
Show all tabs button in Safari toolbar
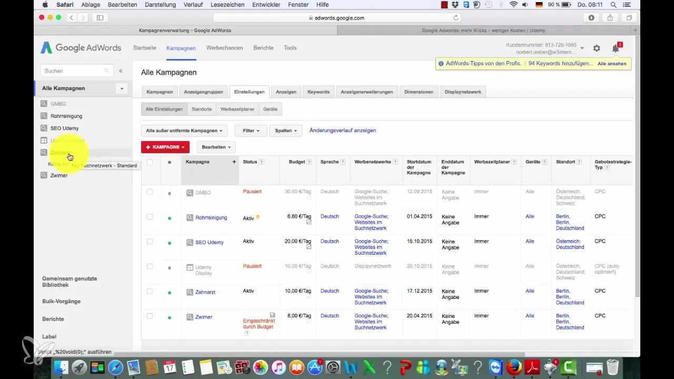point(629,17)
